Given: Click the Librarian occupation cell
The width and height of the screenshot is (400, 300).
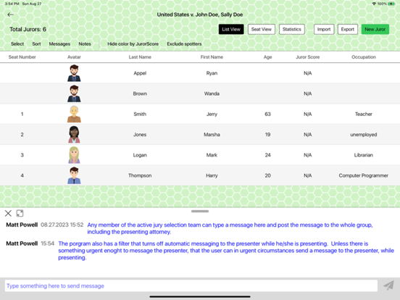Looking at the screenshot, I should click(364, 155).
